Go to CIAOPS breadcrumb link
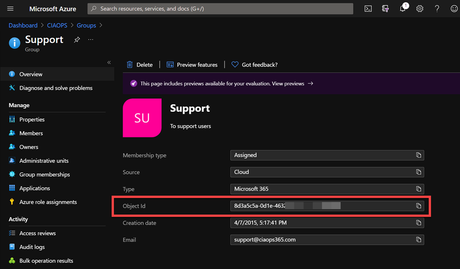This screenshot has height=269, width=460. (x=57, y=26)
